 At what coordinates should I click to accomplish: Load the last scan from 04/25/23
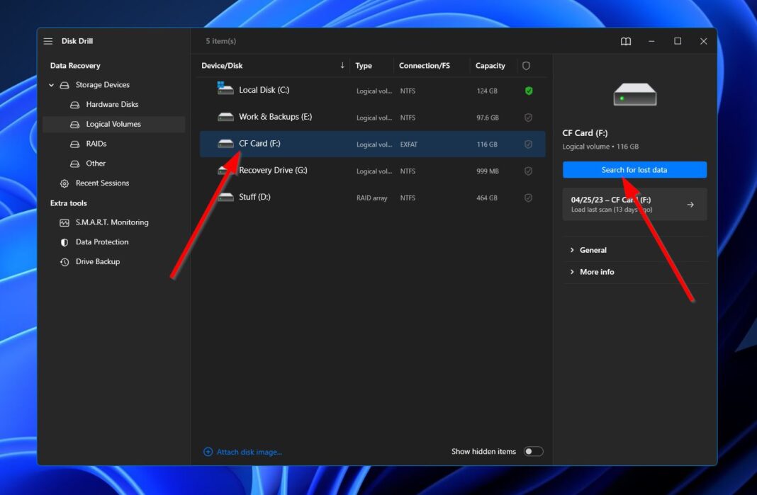point(634,204)
